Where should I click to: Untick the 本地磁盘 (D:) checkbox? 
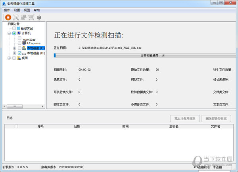coord(19,53)
